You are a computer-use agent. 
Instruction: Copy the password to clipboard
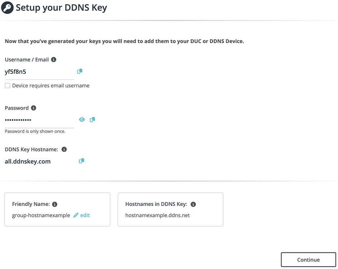tap(92, 119)
